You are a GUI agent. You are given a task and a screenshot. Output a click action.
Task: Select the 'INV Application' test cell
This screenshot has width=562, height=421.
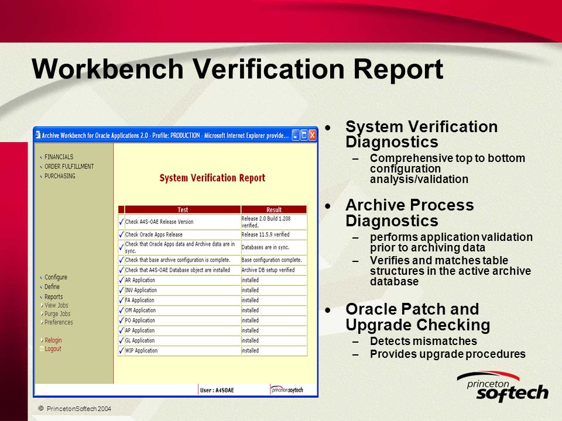183,291
